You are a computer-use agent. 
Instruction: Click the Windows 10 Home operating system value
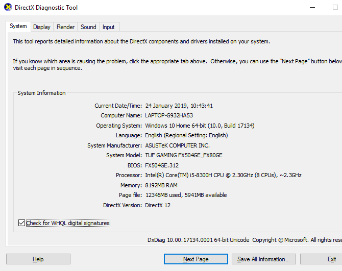200,126
